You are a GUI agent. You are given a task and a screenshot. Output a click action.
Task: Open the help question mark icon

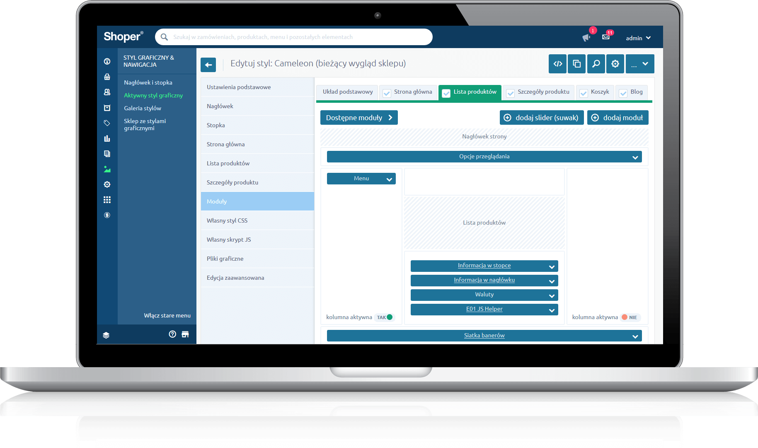pos(172,334)
